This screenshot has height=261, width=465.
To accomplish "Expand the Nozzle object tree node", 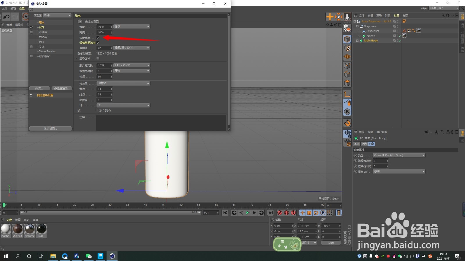I will click(360, 36).
